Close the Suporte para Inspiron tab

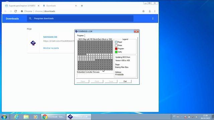tap(38, 6)
